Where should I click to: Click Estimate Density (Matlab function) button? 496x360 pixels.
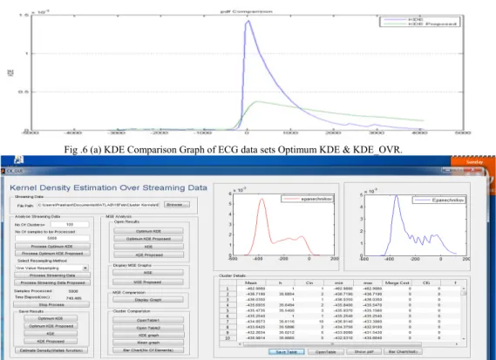51,350
